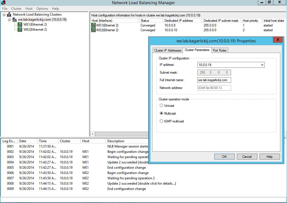Click the WE1(Ethernet 2) host icon in tree
The image size is (287, 203).
coord(20,25)
